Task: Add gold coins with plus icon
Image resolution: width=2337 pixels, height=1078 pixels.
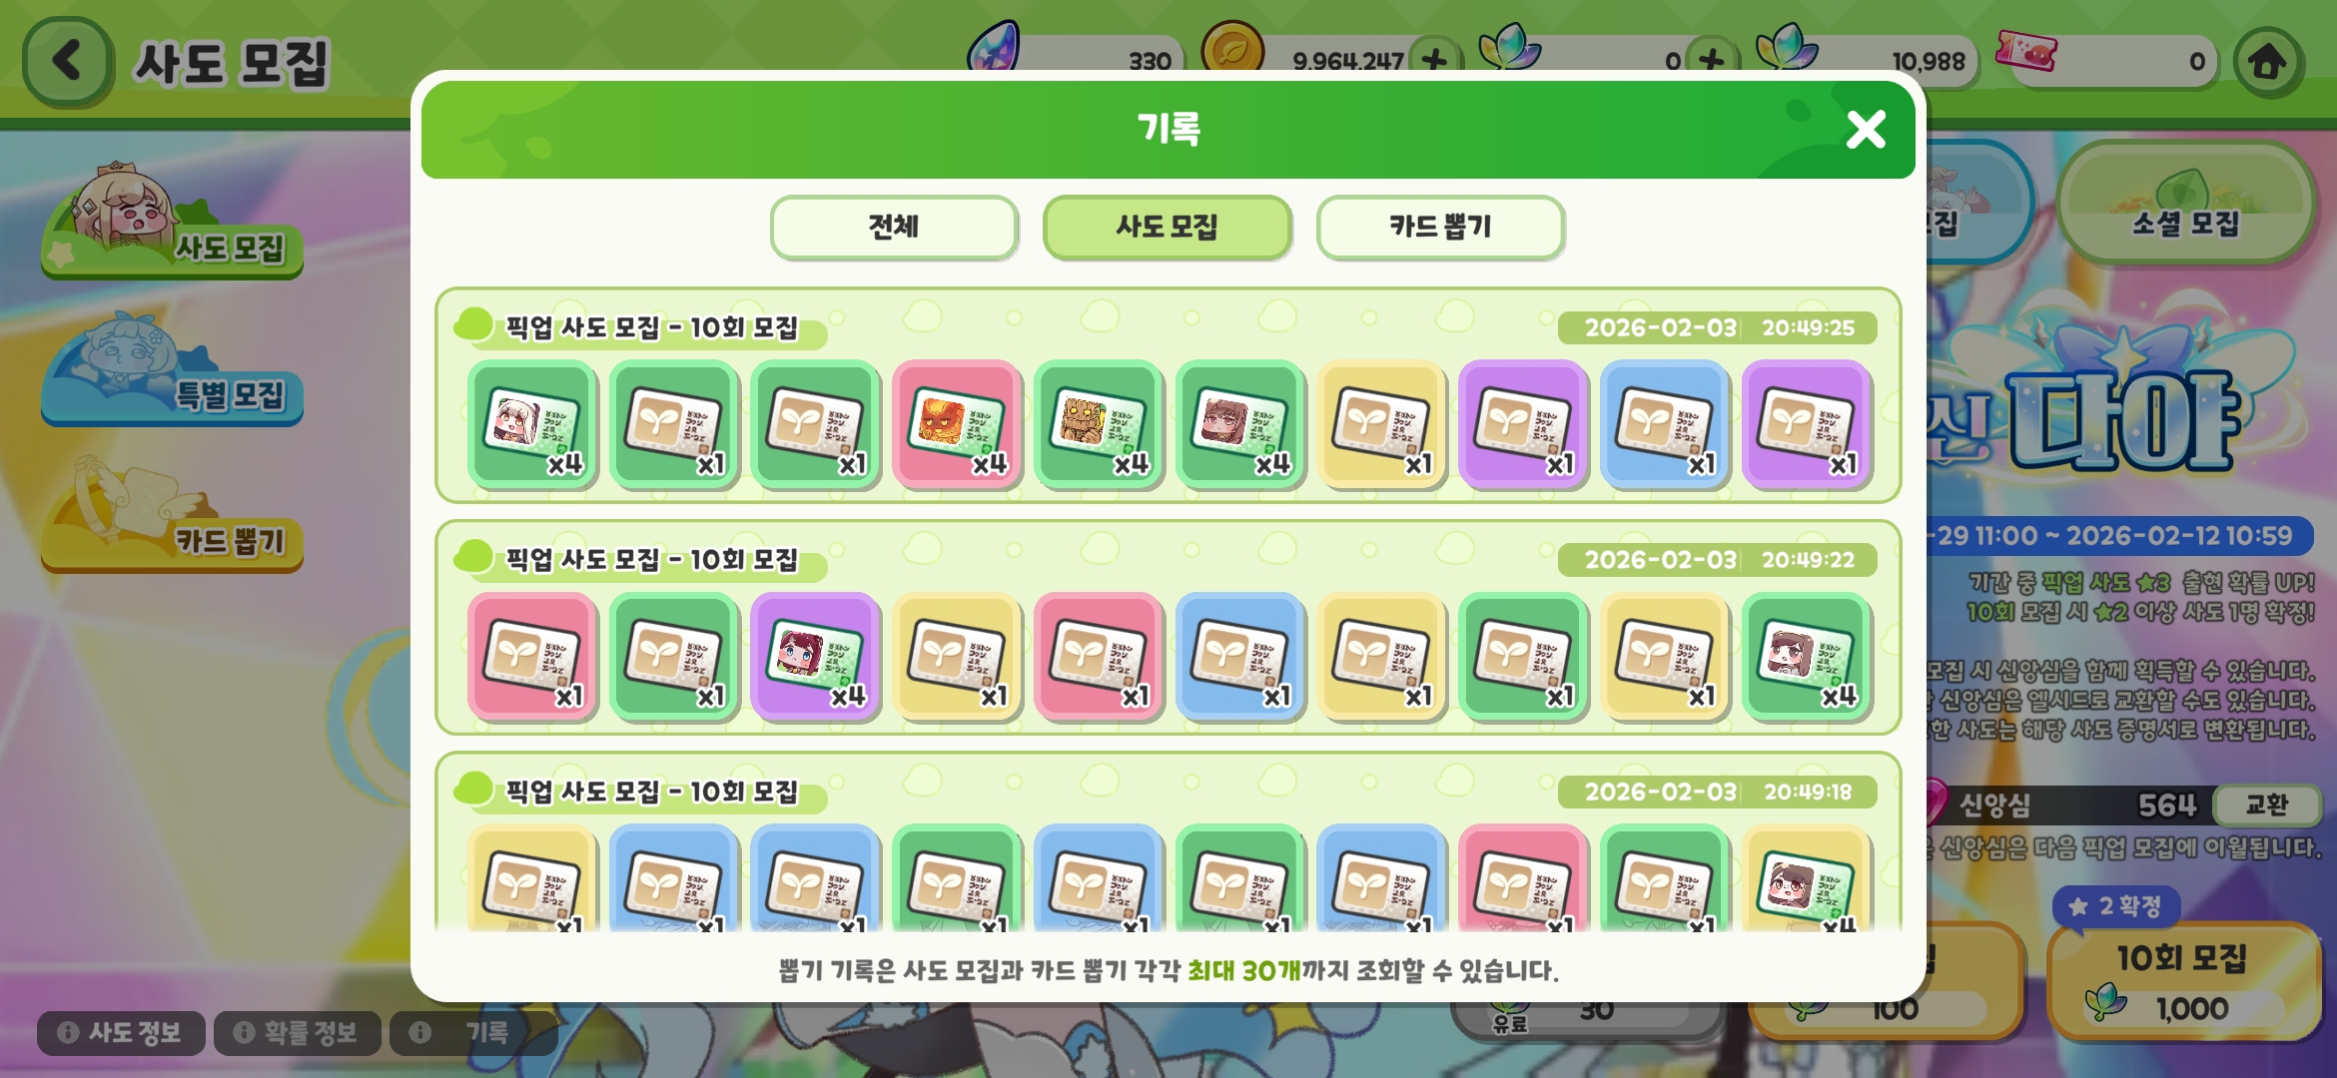Action: 1435,61
